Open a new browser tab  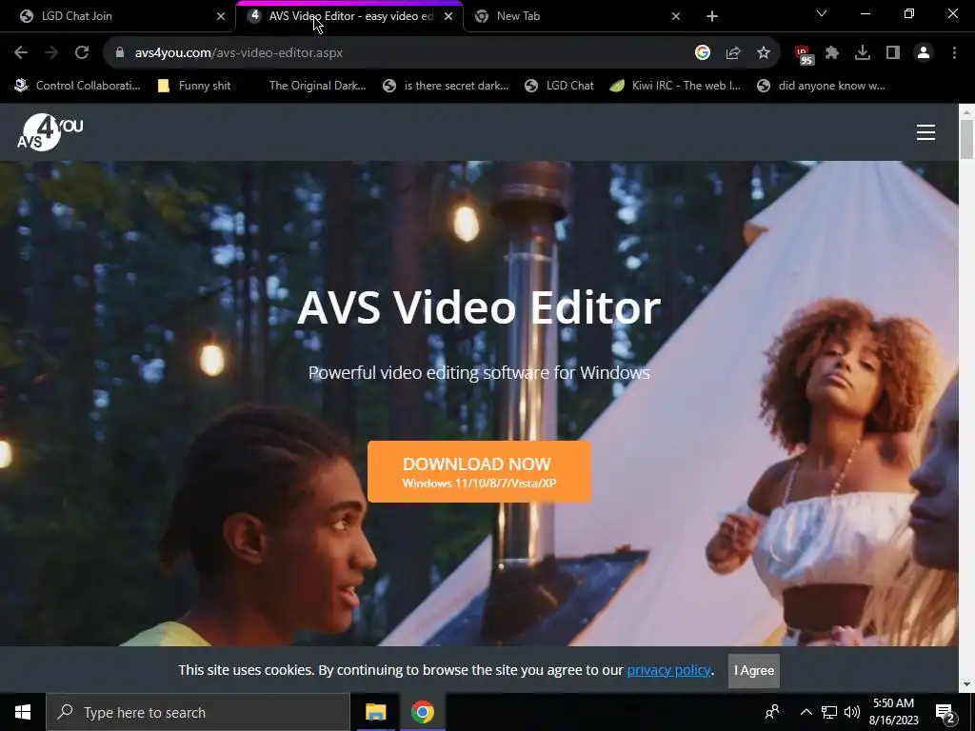pos(712,16)
